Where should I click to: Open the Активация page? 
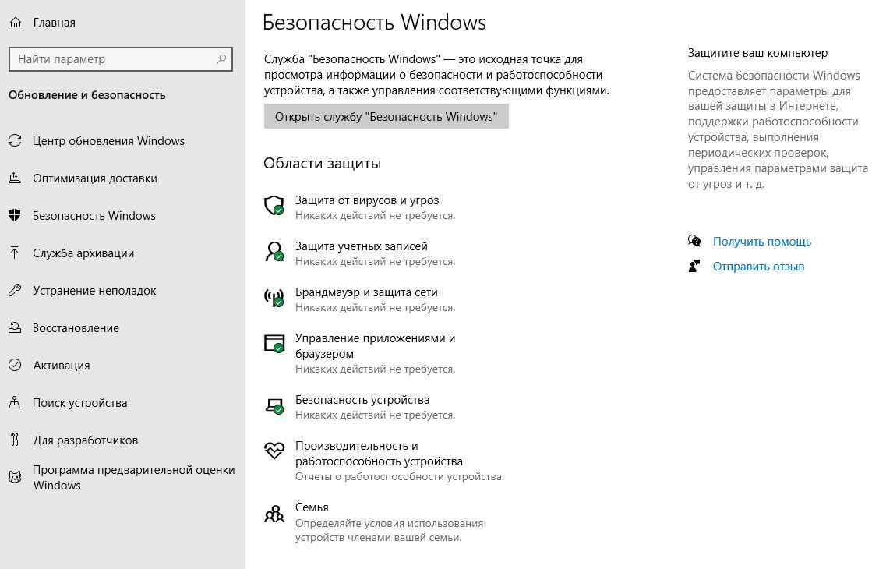tap(61, 366)
